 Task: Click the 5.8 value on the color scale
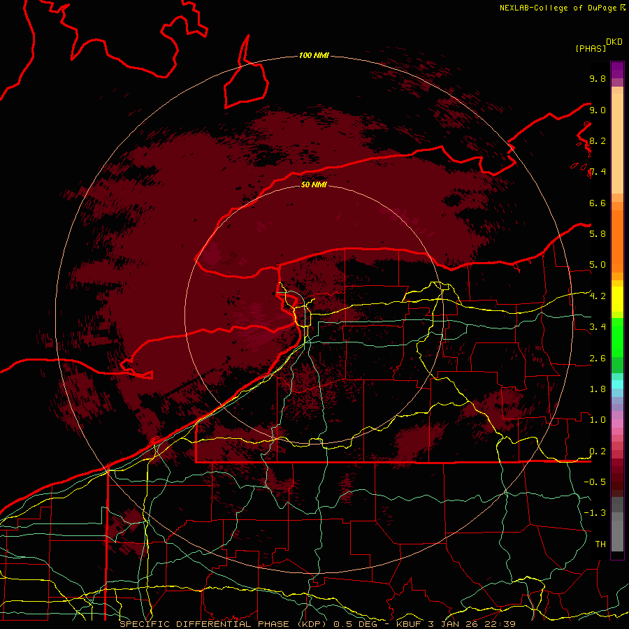point(598,233)
